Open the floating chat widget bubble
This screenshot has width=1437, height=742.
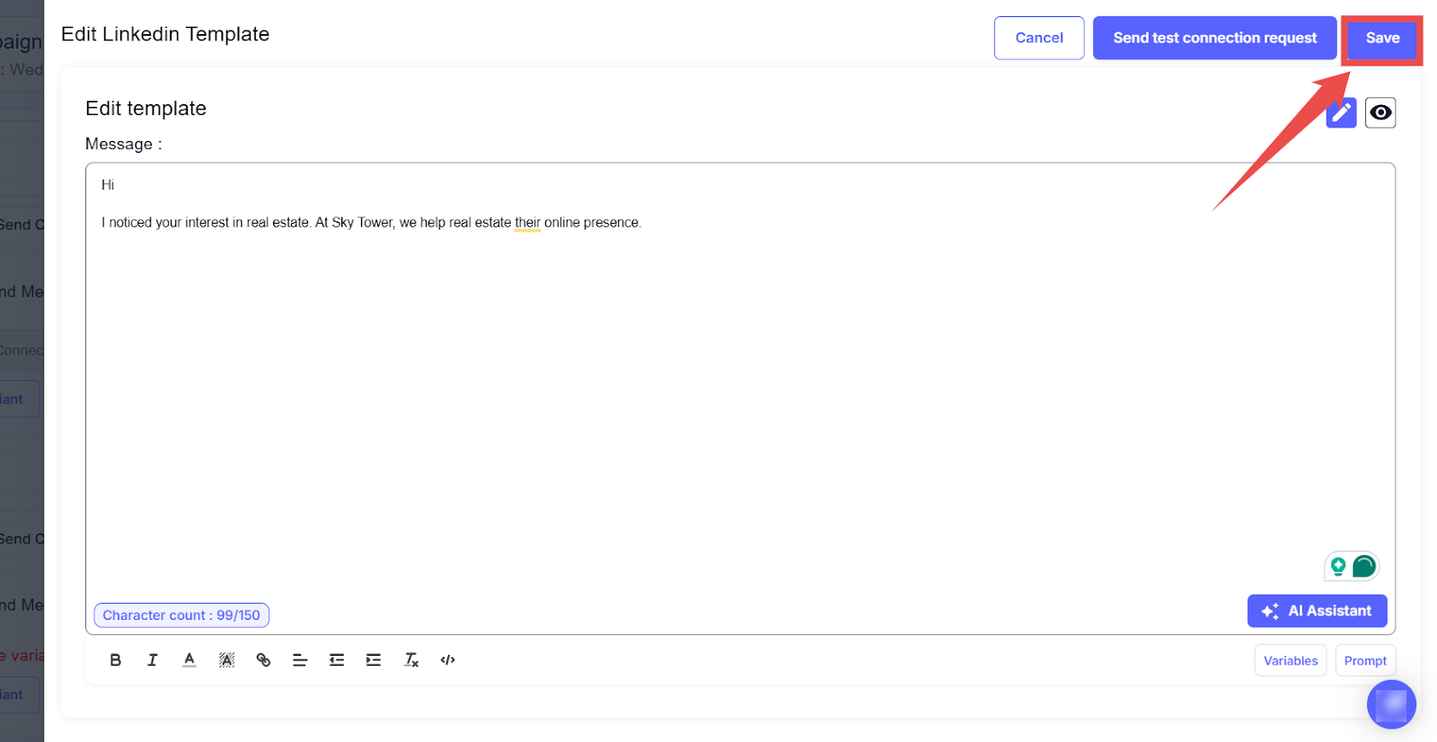click(x=1391, y=705)
